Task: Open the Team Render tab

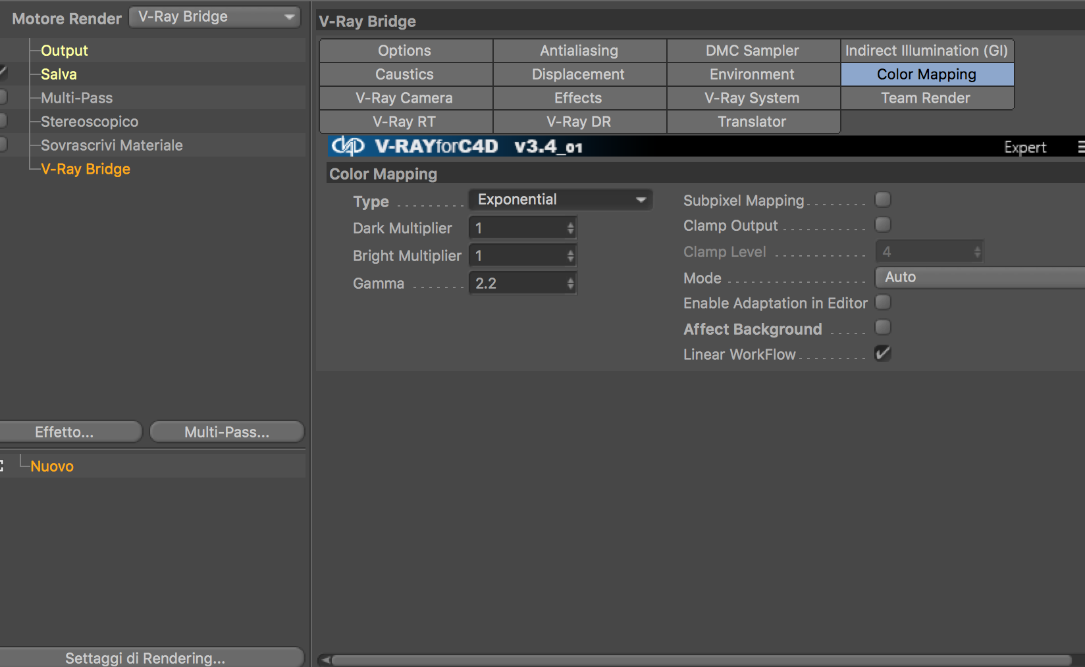Action: point(927,98)
